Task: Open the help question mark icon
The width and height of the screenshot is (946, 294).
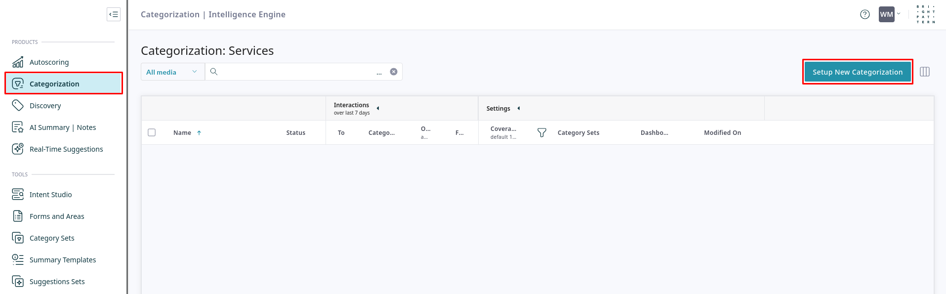Action: coord(864,14)
